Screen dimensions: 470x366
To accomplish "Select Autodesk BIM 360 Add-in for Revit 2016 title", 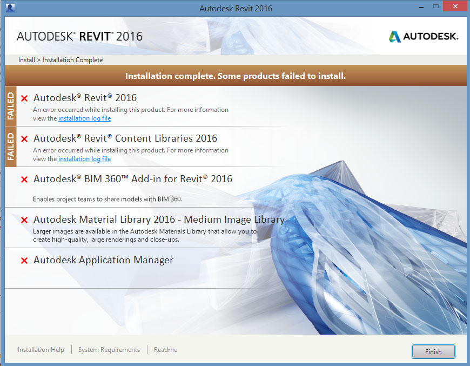I will pos(133,179).
